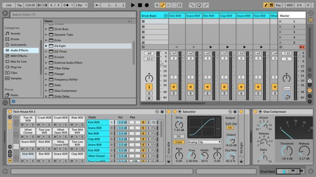Stop playback with the Stop button
Viewport: 316px width, 177px height.
point(140,5)
